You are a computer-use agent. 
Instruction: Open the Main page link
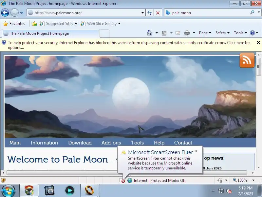pos(15,143)
